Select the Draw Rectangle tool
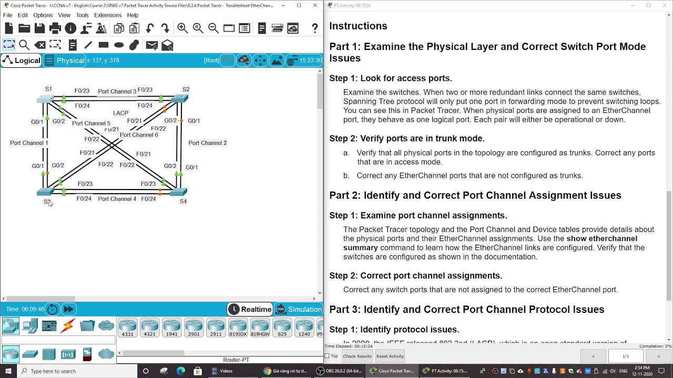This screenshot has height=378, width=673. coord(104,45)
